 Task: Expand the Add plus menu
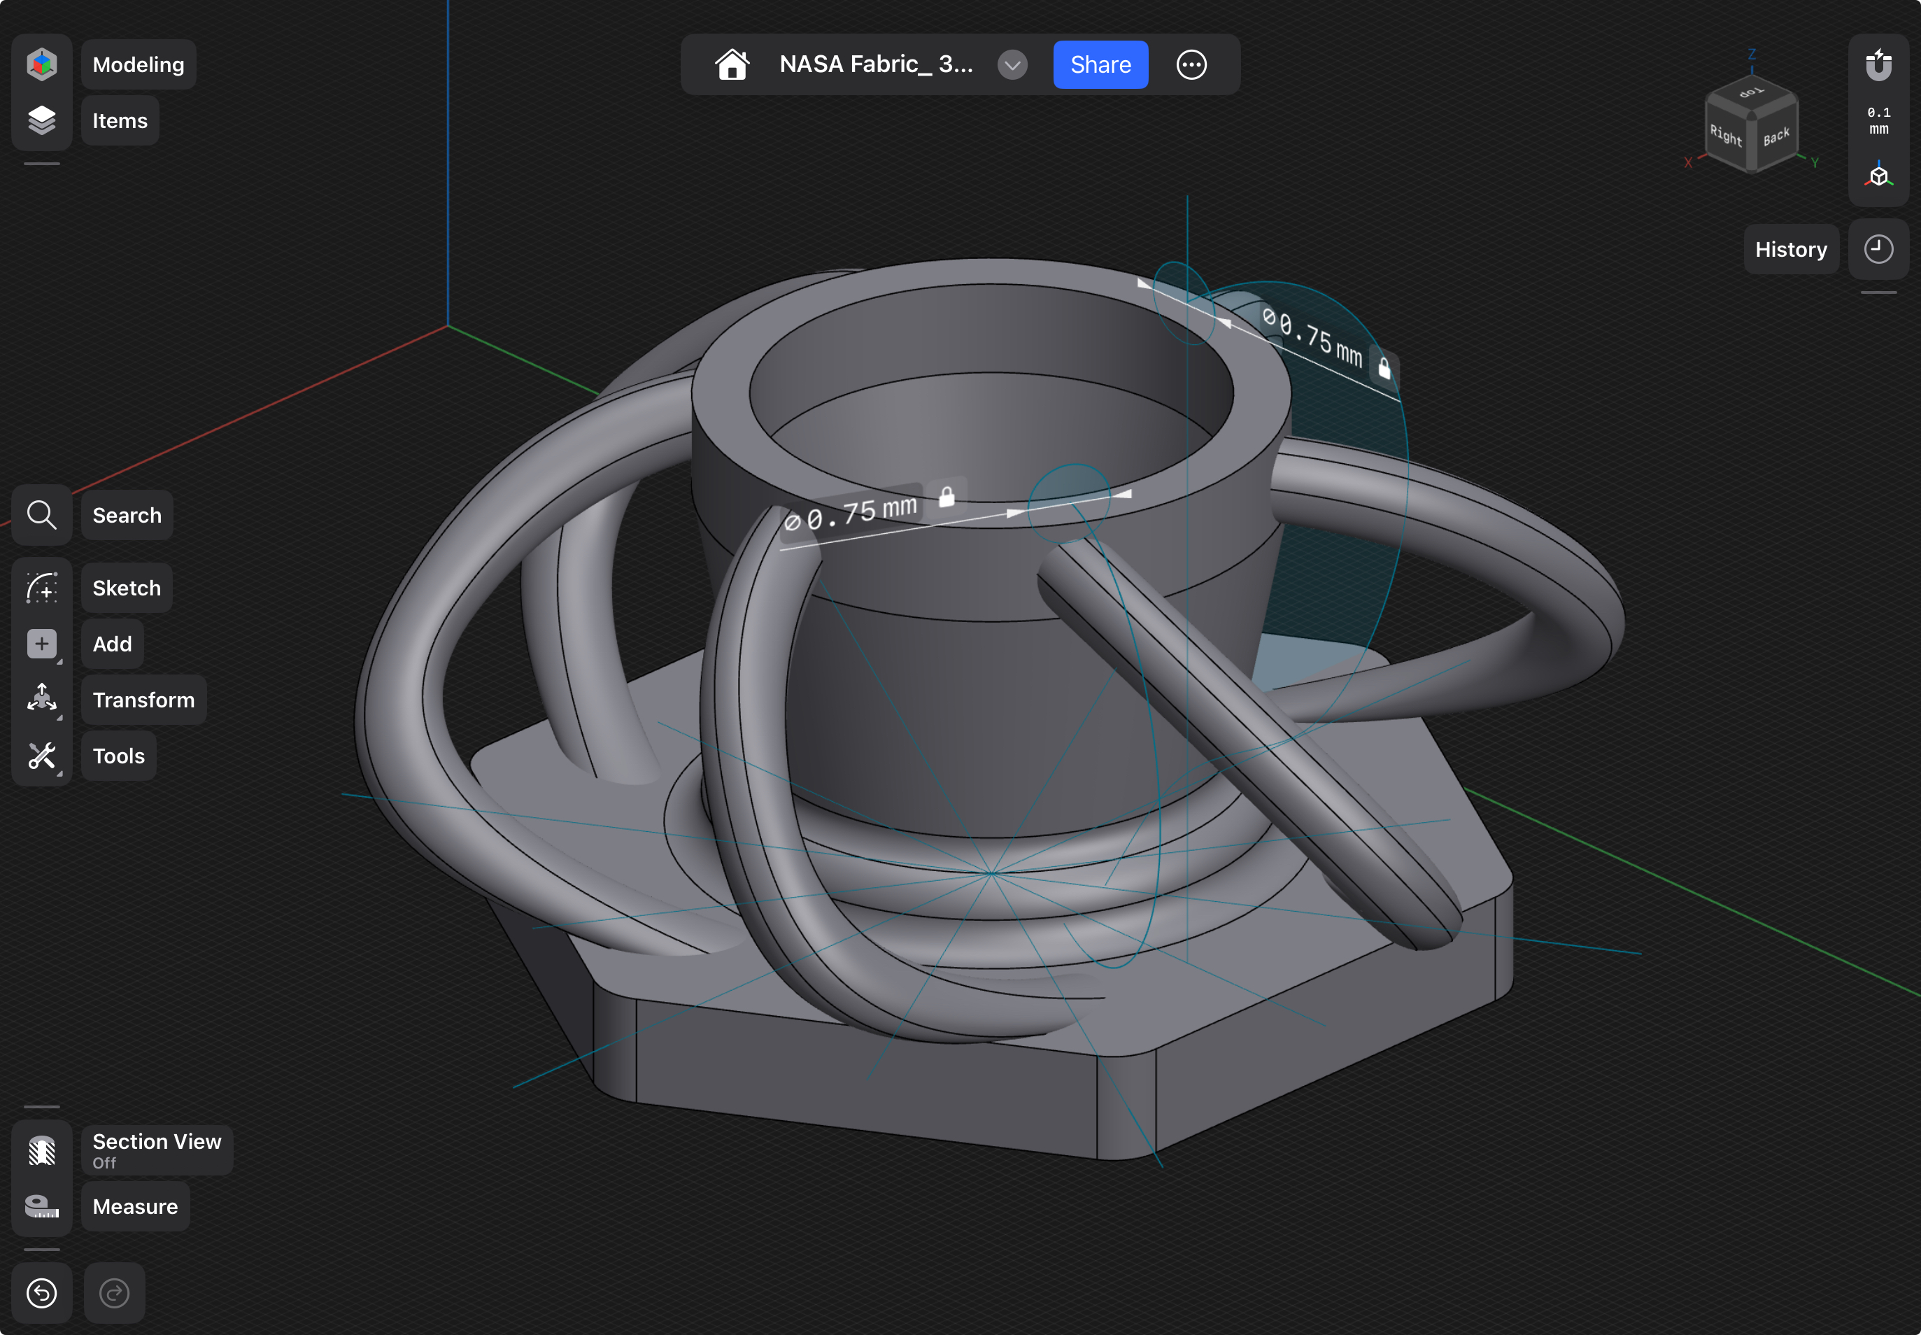click(x=41, y=644)
